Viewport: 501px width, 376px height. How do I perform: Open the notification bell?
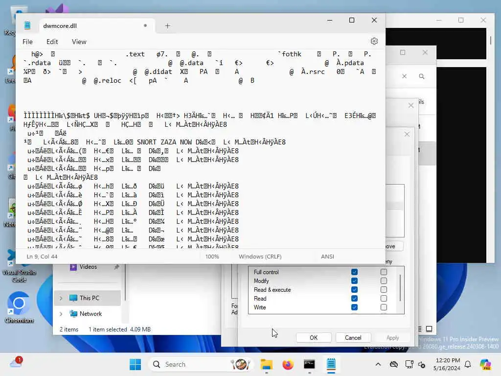click(x=468, y=364)
